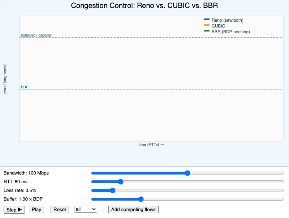Screen dimensions: 289x218
Task: Click the 'Buffer: 1.00 × BDP' label
Action: [x=23, y=199]
